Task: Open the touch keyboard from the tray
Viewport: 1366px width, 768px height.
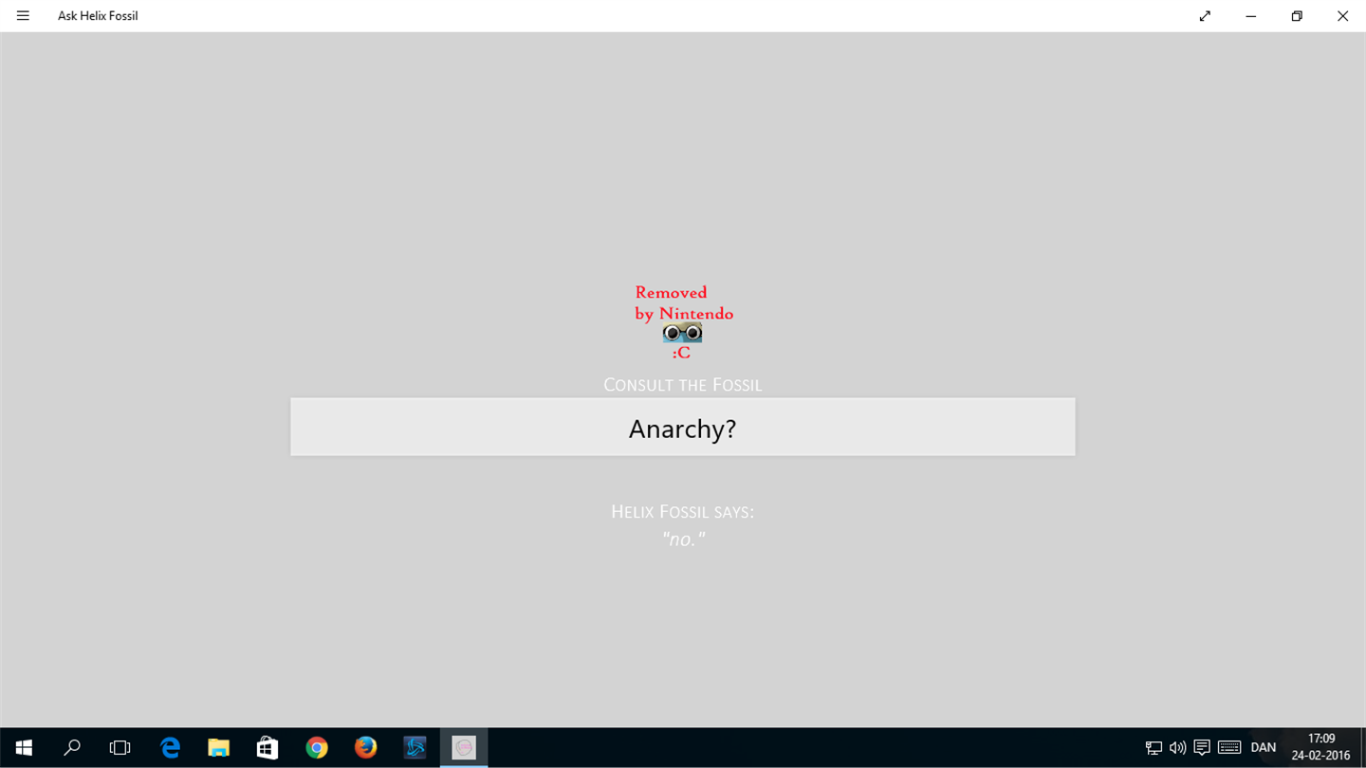Action: coord(1229,748)
